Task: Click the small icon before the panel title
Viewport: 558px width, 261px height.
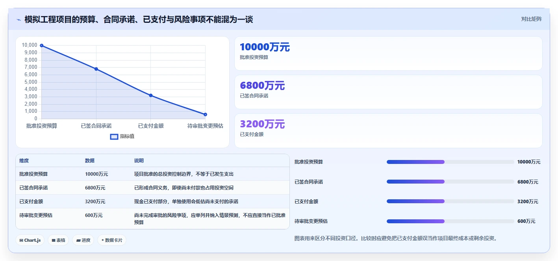Action: click(19, 20)
